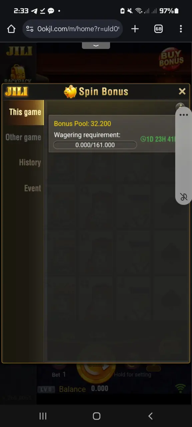Toggle the muted music icon on side panel

click(x=184, y=197)
